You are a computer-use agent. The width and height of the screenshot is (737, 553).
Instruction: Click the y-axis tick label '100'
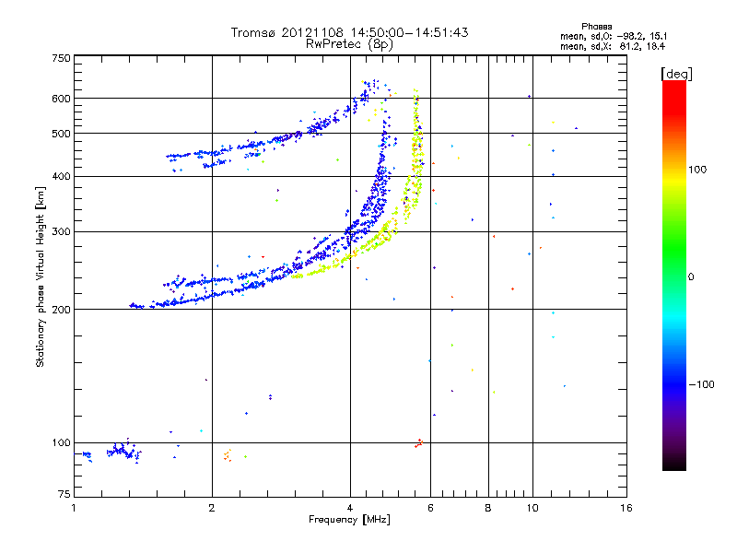(x=61, y=442)
